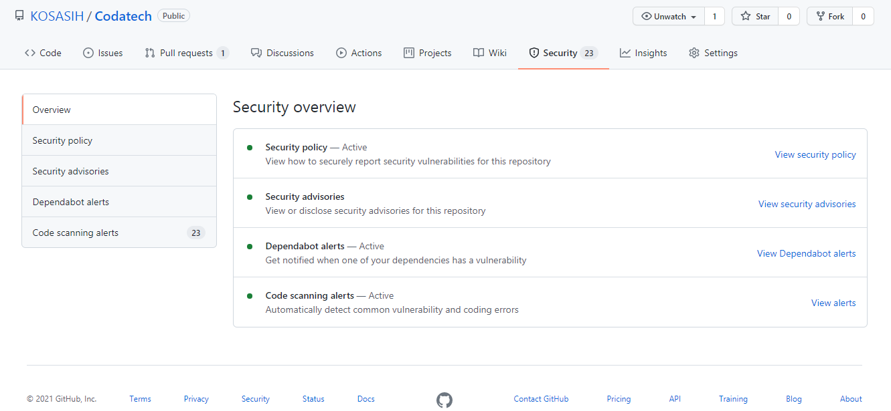Open the About footer link
The height and width of the screenshot is (411, 891).
851,399
